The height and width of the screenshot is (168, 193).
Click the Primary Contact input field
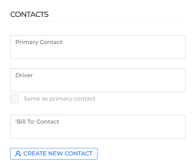[98, 47]
